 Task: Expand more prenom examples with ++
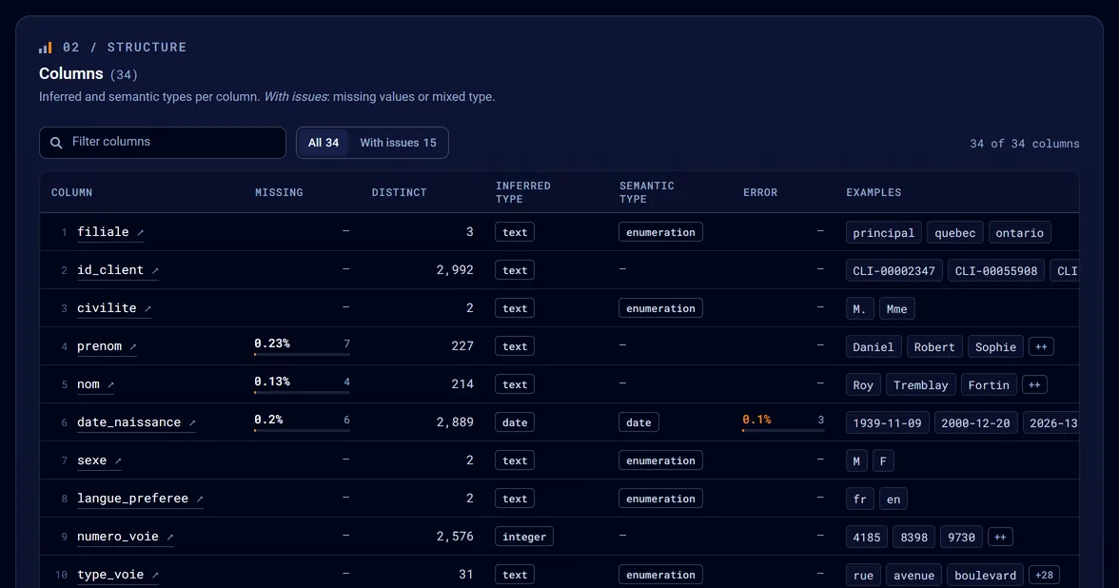pyautogui.click(x=1041, y=346)
